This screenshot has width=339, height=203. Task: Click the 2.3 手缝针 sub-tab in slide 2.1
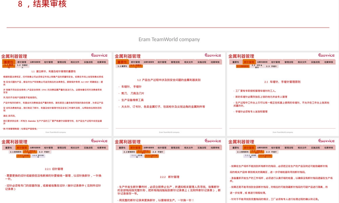[271, 66]
